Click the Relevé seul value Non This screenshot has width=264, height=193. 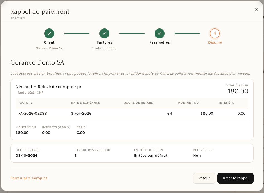(x=197, y=156)
